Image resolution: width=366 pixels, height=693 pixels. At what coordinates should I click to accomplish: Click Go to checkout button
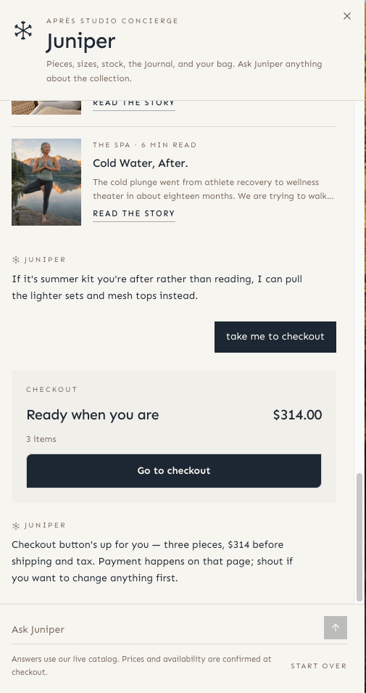pos(174,471)
